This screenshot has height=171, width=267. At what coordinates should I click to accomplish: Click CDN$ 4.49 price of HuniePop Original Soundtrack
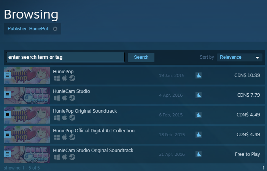pyautogui.click(x=248, y=115)
